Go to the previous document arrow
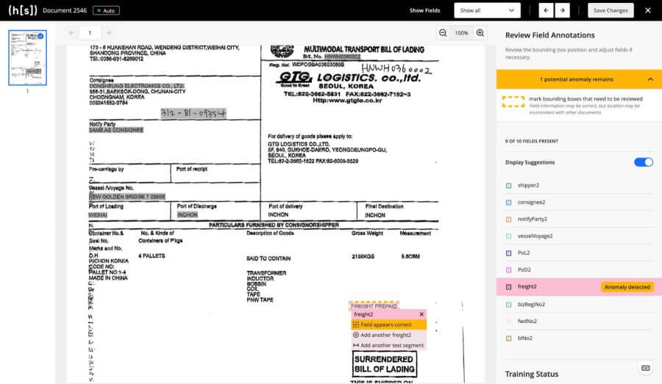 pyautogui.click(x=545, y=10)
